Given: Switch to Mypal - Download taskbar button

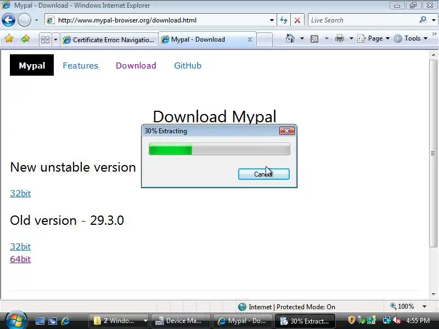Looking at the screenshot, I should click(243, 321).
